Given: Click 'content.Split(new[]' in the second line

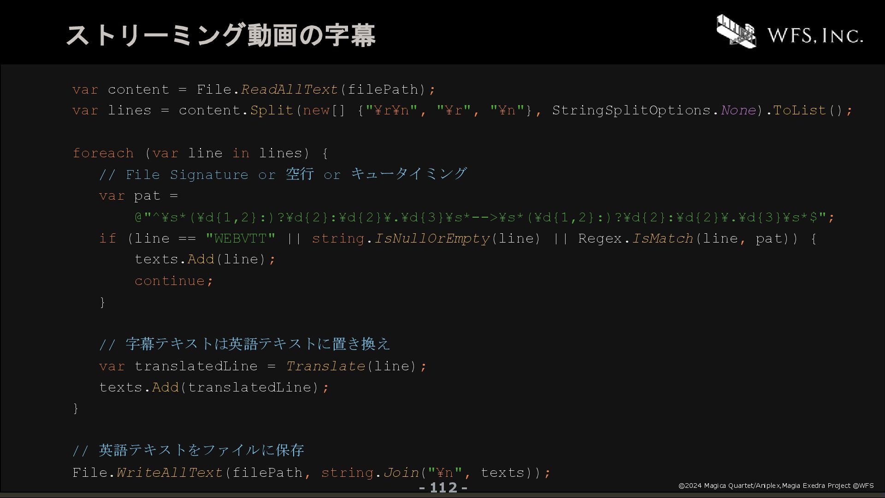Looking at the screenshot, I should 262,111.
